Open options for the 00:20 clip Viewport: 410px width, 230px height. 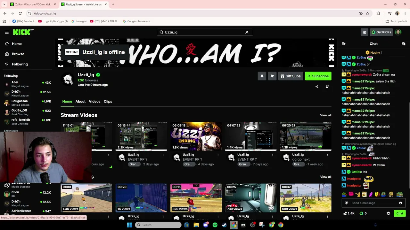[163, 217]
